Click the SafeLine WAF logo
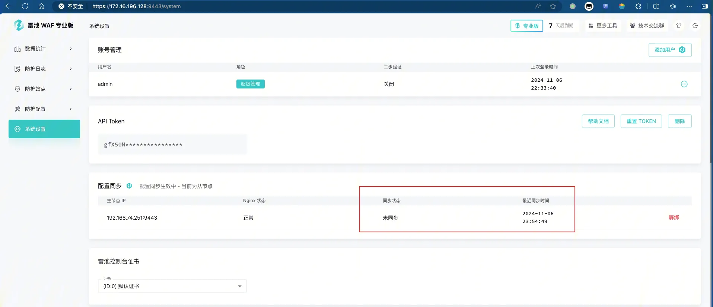The height and width of the screenshot is (307, 713). point(19,25)
